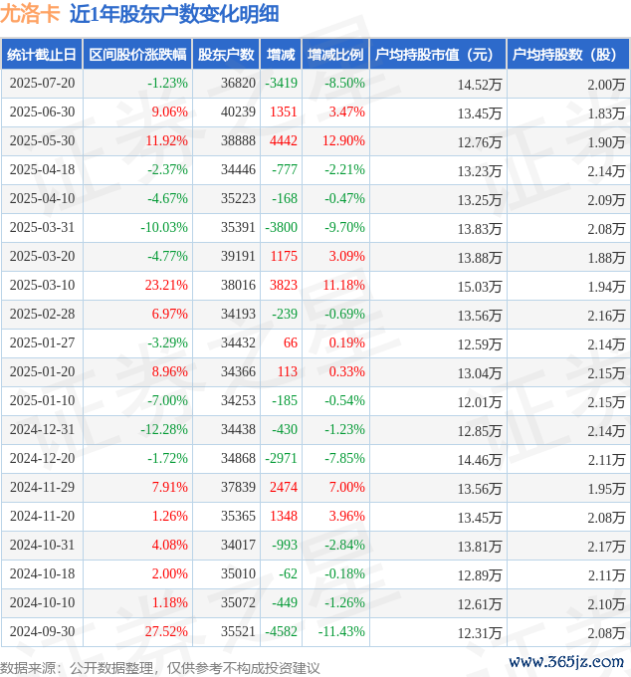This screenshot has height=677, width=631.
Task: Click the shareholder count 37839
Action: click(238, 487)
